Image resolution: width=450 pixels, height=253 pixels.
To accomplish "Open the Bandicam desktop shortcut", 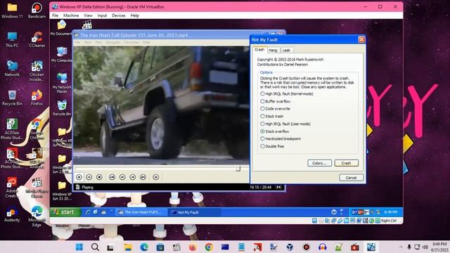I will tap(37, 11).
